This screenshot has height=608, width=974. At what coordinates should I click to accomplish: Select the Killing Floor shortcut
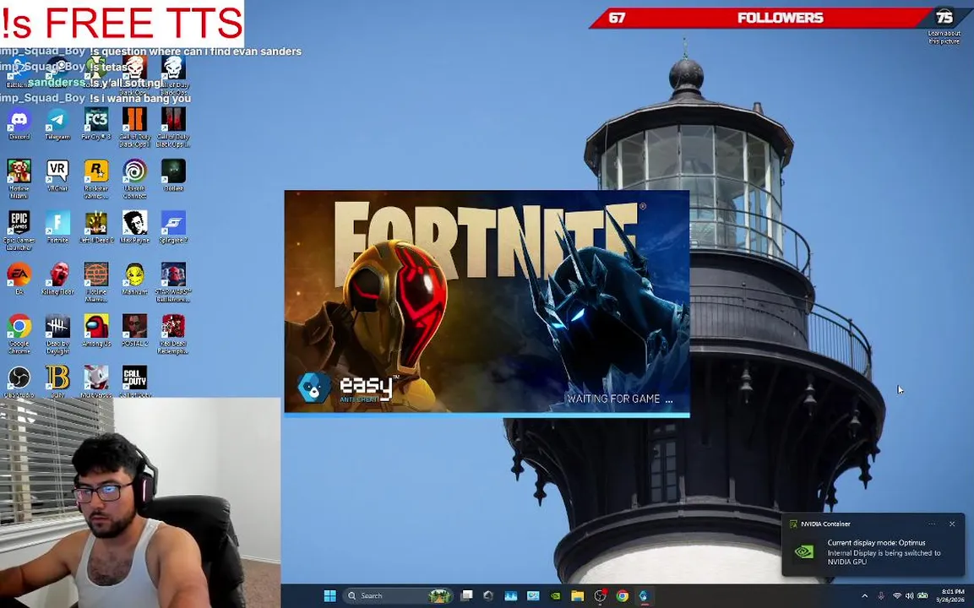pyautogui.click(x=57, y=278)
